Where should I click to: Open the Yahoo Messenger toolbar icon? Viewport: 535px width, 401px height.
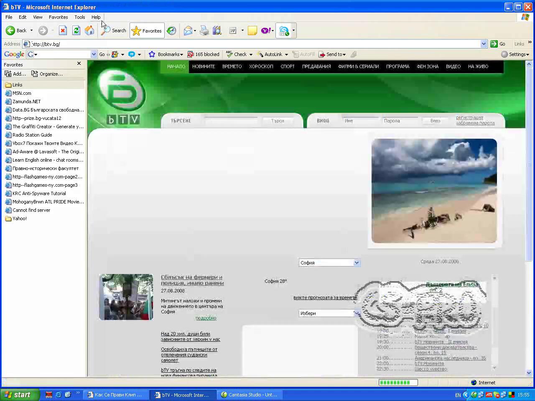click(266, 30)
